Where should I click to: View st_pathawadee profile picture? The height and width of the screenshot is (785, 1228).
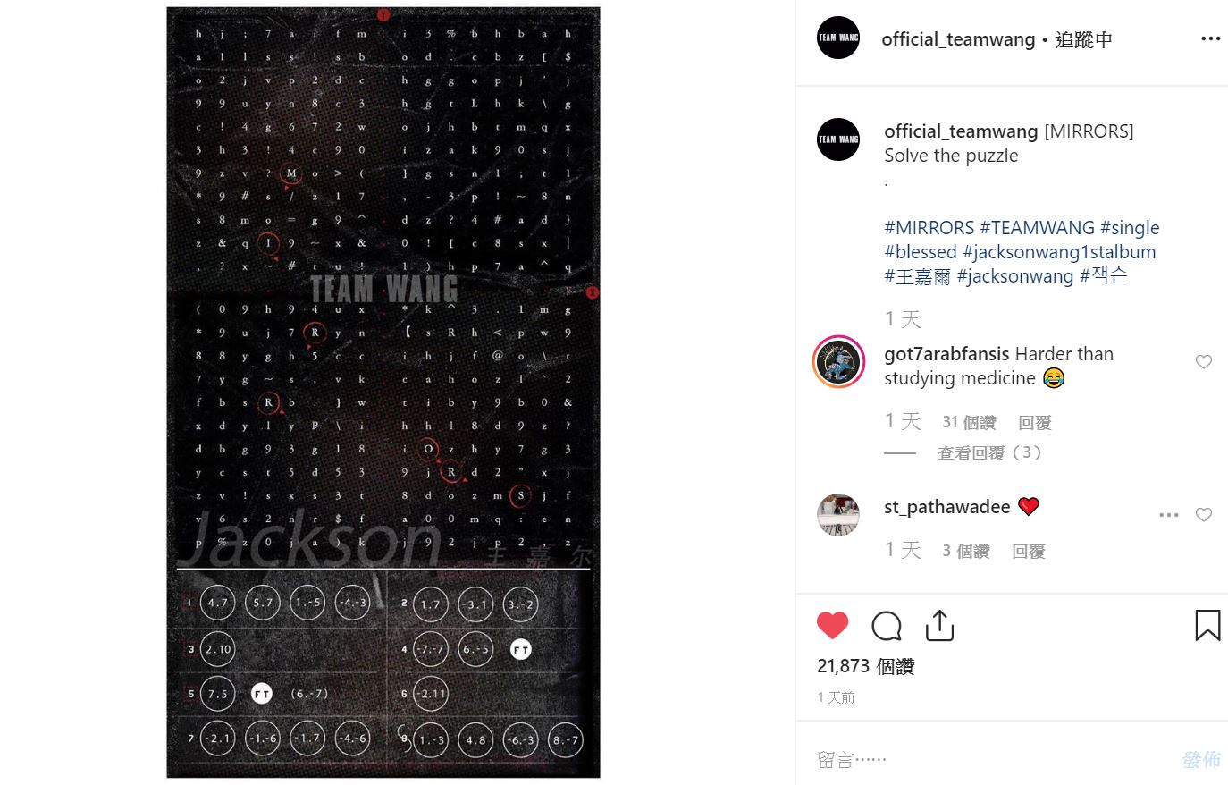[838, 515]
